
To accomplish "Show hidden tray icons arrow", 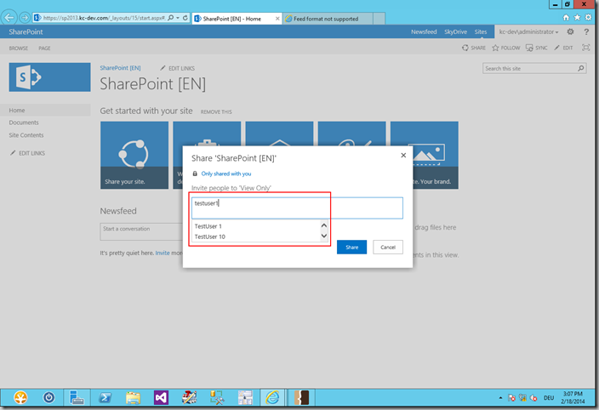I will (500, 398).
